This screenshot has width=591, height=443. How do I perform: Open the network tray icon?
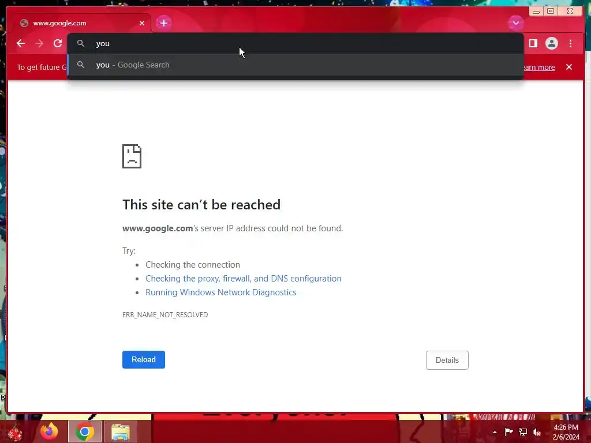coord(523,431)
